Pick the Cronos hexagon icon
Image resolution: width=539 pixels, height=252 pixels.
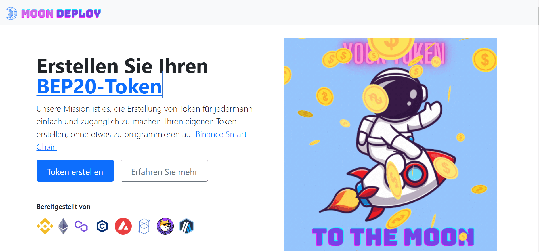point(102,226)
